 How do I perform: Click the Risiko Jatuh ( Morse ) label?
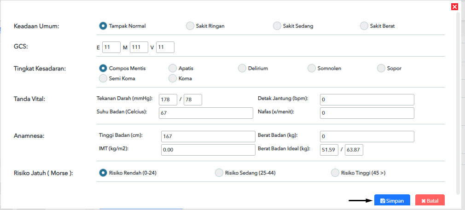click(x=43, y=173)
